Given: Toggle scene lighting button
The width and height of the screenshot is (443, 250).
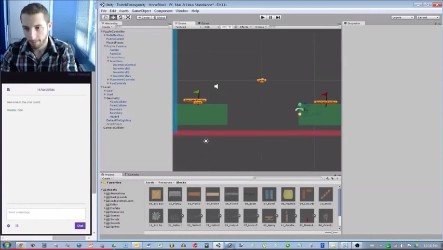Looking at the screenshot, I should [230, 27].
